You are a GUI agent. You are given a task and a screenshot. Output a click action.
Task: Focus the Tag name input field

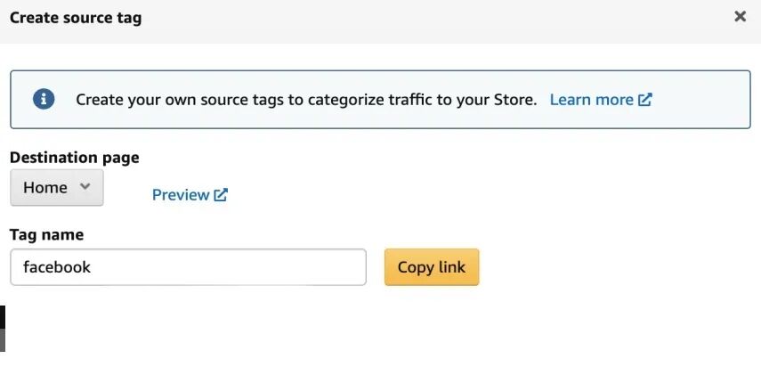[x=188, y=267]
